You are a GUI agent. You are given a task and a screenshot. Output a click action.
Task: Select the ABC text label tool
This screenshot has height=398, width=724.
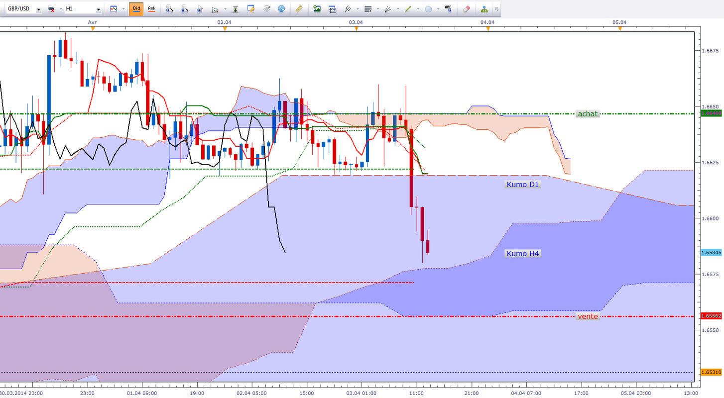(448, 8)
